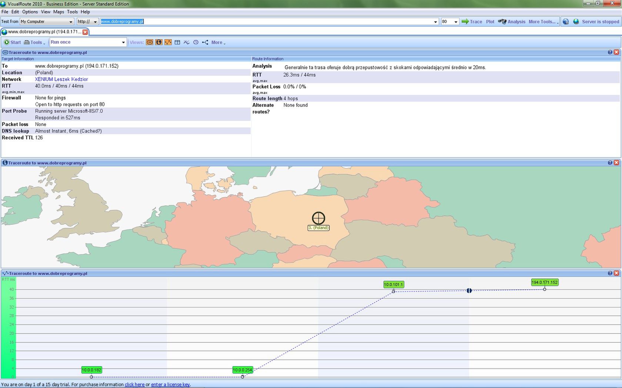Screen dimensions: 622x388
Task: Select the 10.0.0.182 hop label
Action: (x=91, y=370)
